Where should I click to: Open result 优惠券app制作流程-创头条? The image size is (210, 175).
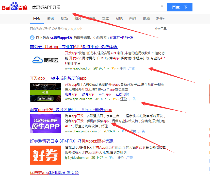click(x=54, y=173)
